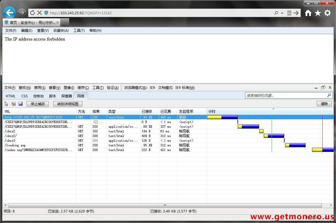The width and height of the screenshot is (336, 223).
Task: Click the compatibility view icon in address bar
Action: click(x=289, y=13)
